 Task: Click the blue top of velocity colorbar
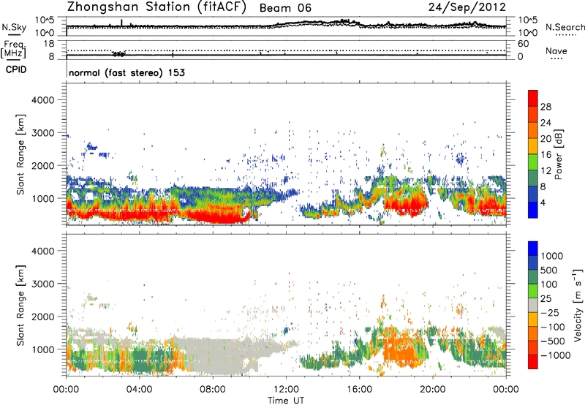click(533, 249)
